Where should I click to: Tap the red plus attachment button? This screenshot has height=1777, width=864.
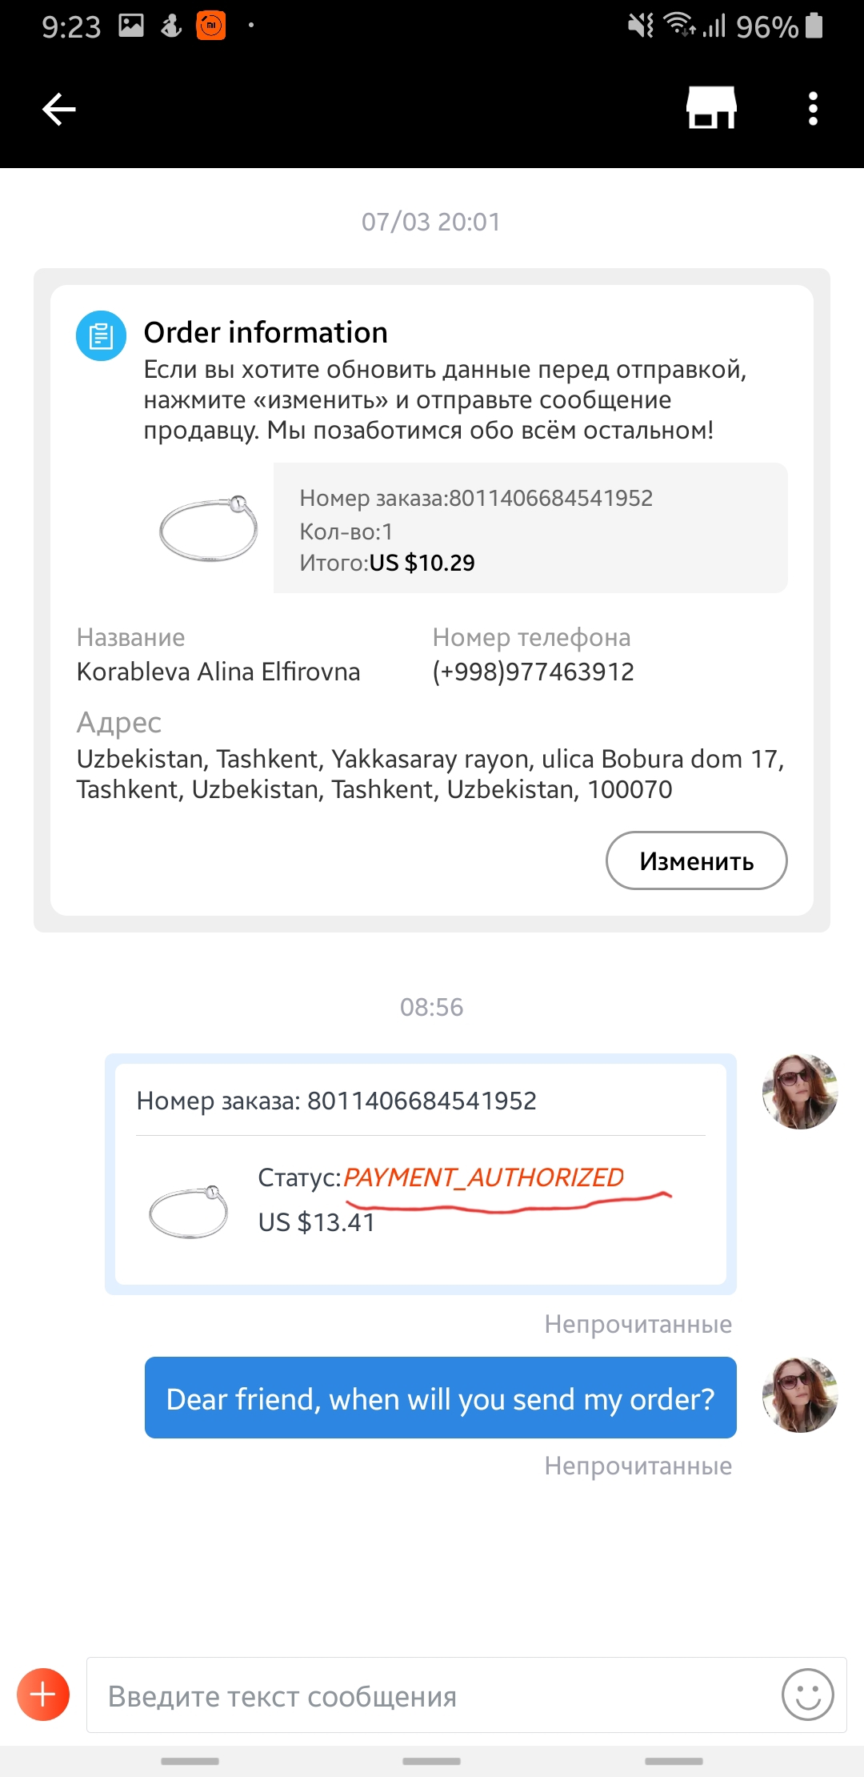[43, 1695]
